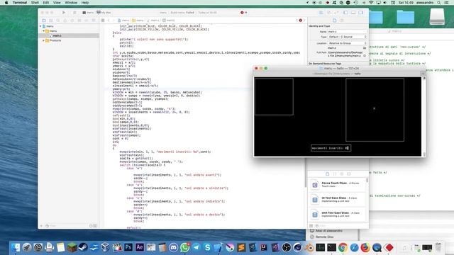
Task: Click the Wi-Fi icon in menu bar
Action: pyautogui.click(x=371, y=2)
